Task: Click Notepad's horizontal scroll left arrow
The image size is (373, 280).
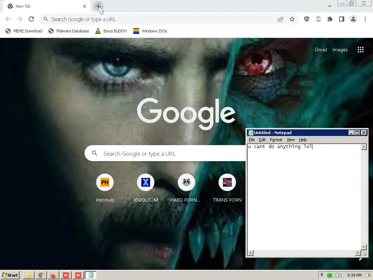Action: [x=250, y=253]
